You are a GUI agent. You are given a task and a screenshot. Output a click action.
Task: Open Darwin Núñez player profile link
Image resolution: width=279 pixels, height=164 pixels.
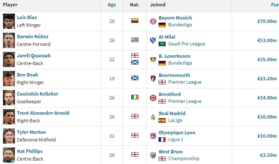click(x=32, y=37)
